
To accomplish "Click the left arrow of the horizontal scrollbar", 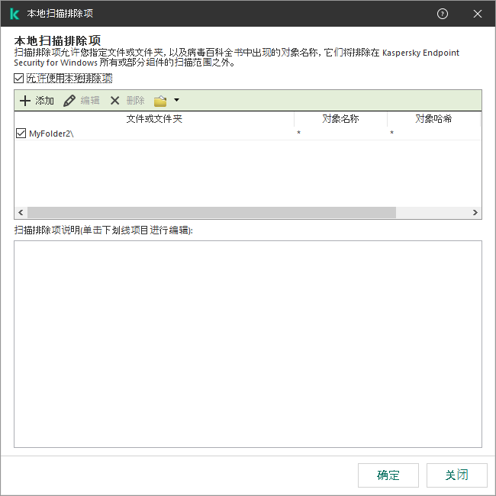I will [21, 213].
